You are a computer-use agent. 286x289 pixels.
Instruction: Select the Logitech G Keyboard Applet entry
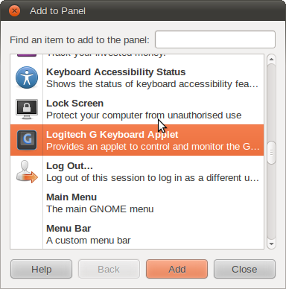click(x=137, y=140)
